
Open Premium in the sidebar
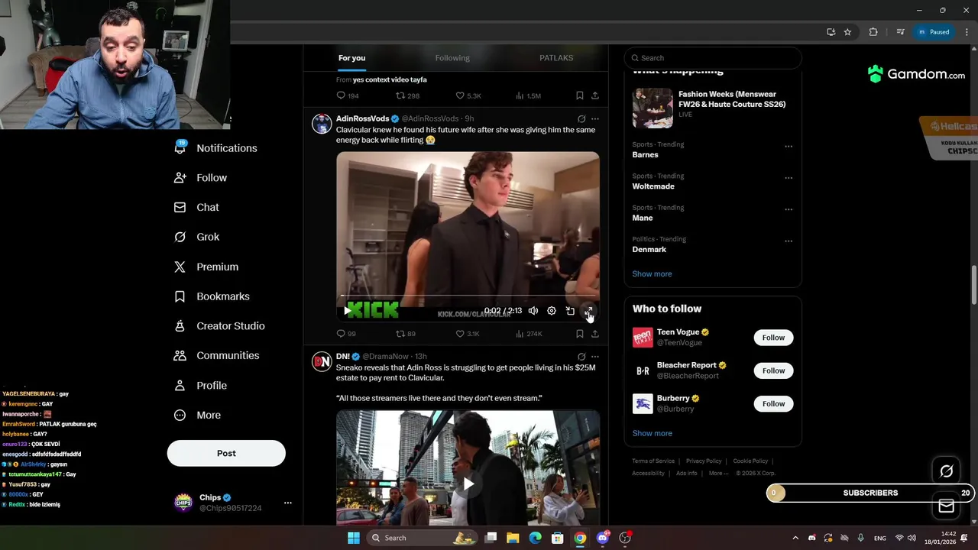pyautogui.click(x=206, y=267)
